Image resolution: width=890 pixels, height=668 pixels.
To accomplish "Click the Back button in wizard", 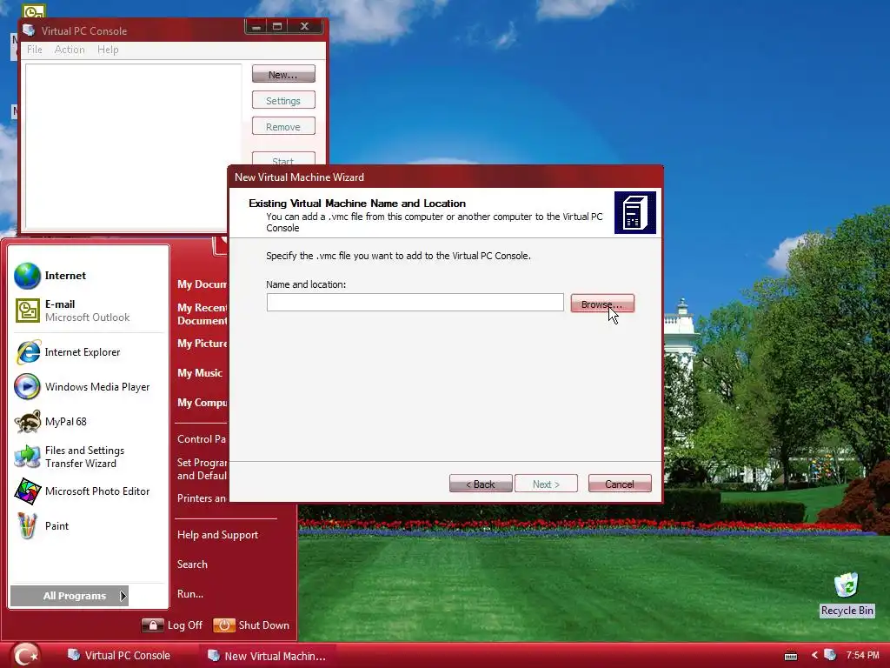I will pyautogui.click(x=481, y=484).
